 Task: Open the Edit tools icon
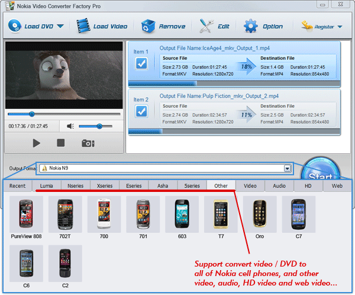tap(206, 26)
